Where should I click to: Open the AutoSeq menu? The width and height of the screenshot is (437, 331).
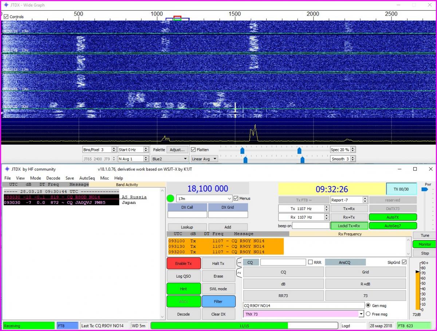pyautogui.click(x=87, y=178)
